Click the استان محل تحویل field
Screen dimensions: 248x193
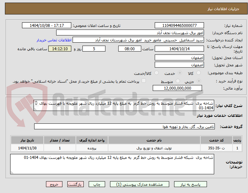pos(179,57)
